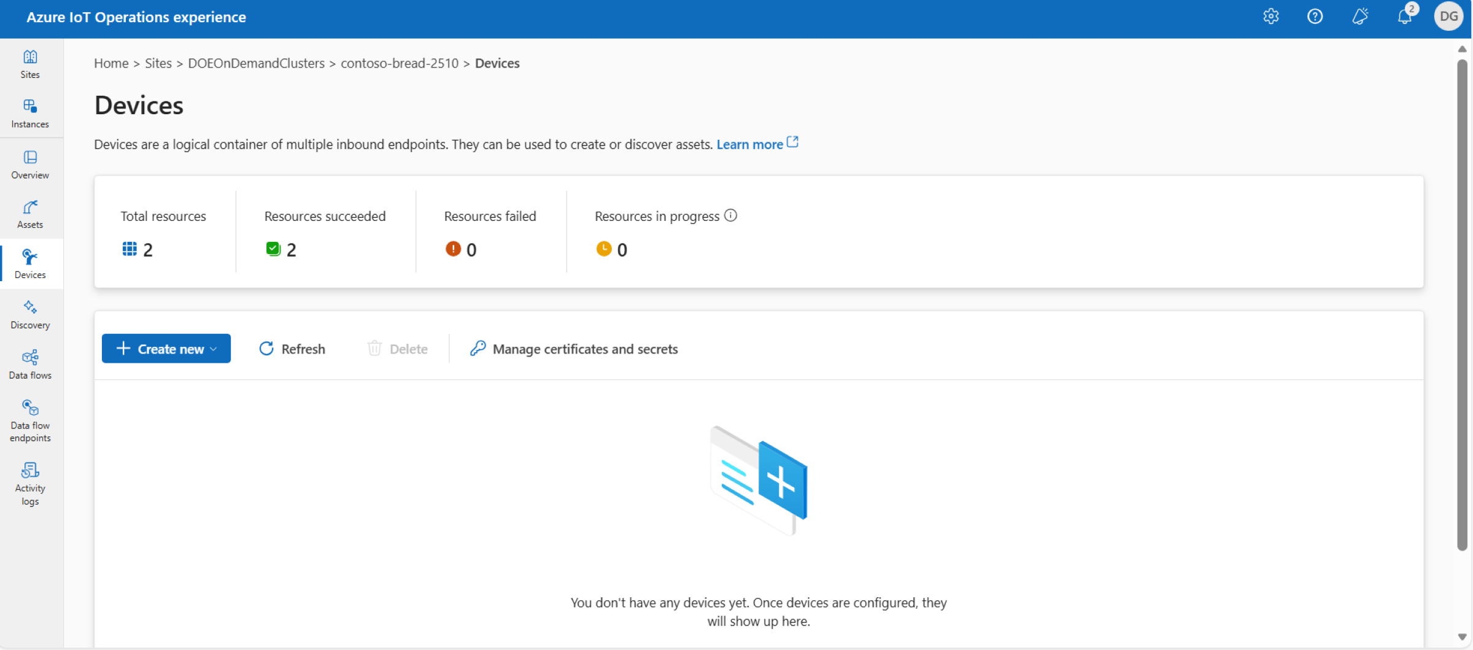1473x650 pixels.
Task: Click the Delete toolbar button
Action: (398, 349)
